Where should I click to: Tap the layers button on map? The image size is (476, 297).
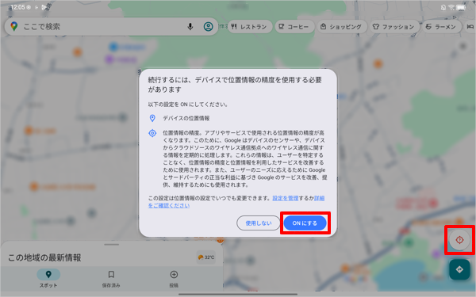point(463,46)
